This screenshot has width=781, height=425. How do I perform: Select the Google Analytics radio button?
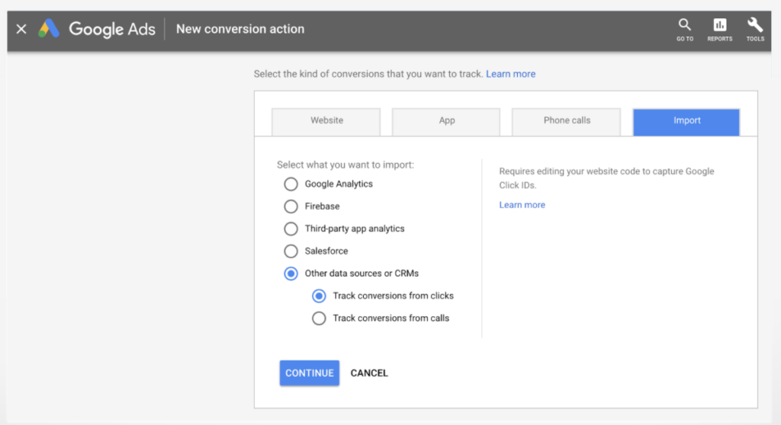click(x=291, y=184)
